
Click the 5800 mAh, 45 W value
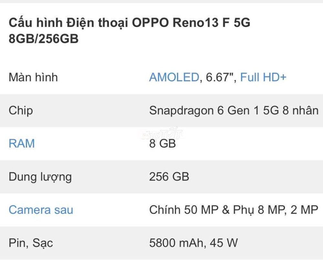coord(193,243)
